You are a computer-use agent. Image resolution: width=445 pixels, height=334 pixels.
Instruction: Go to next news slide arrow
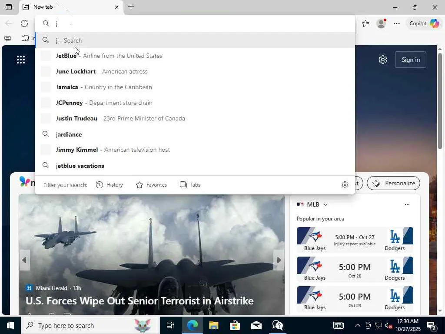[x=279, y=260]
